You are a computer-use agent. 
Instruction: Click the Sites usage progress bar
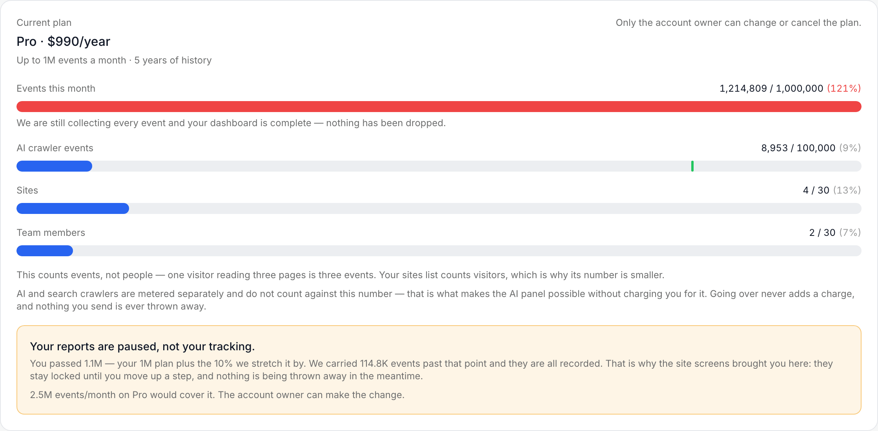(439, 208)
